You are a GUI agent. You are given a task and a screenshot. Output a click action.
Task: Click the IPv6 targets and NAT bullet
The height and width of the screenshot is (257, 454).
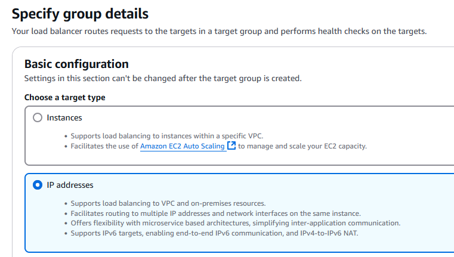click(214, 233)
